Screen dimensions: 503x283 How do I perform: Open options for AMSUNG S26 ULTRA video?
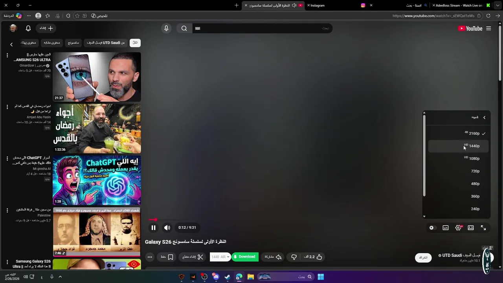click(x=7, y=55)
